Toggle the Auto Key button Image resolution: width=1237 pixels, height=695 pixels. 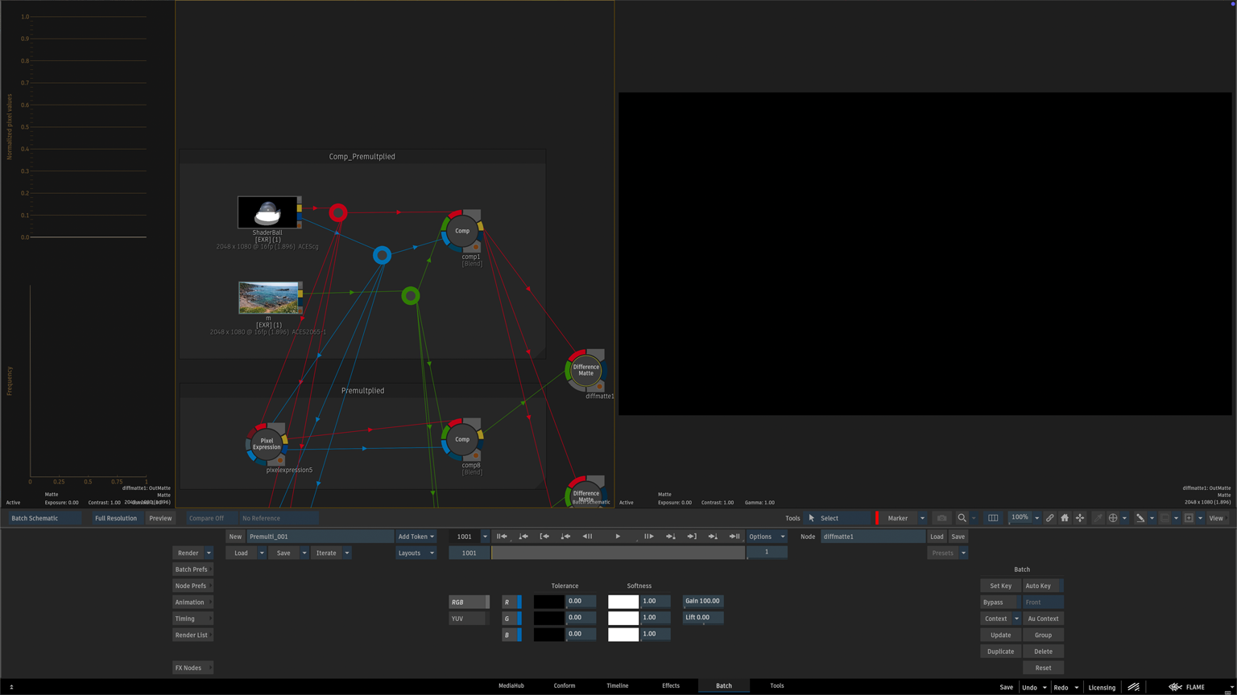pyautogui.click(x=1042, y=586)
